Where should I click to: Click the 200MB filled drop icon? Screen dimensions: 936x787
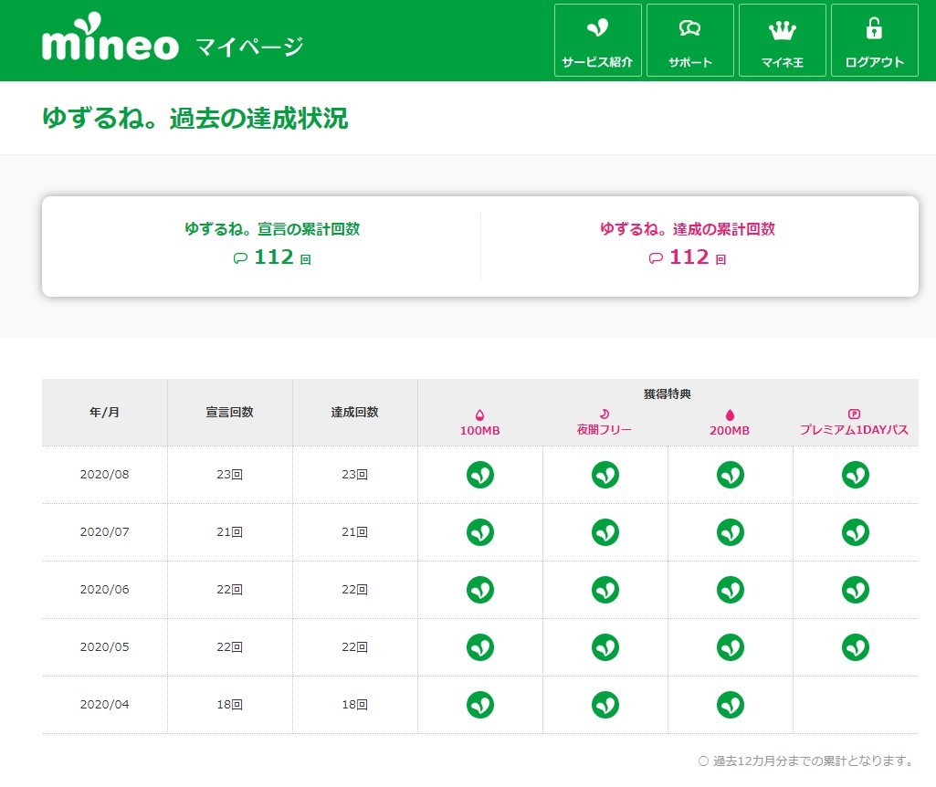pos(730,414)
